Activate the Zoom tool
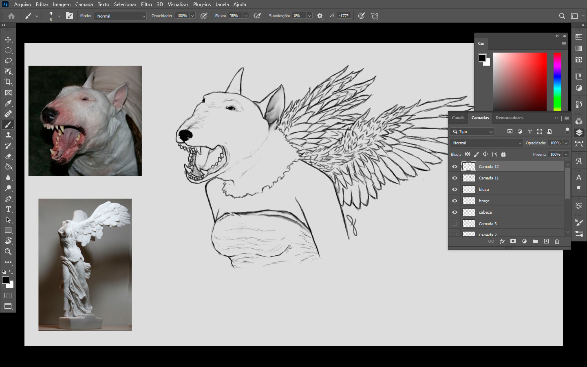Viewport: 587px width, 367px height. tap(8, 252)
